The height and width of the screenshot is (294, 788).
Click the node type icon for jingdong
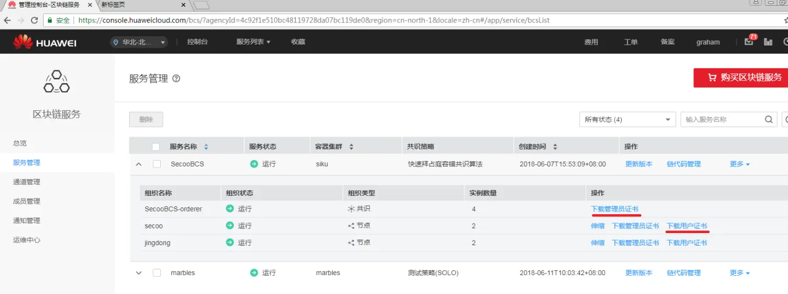[351, 243]
